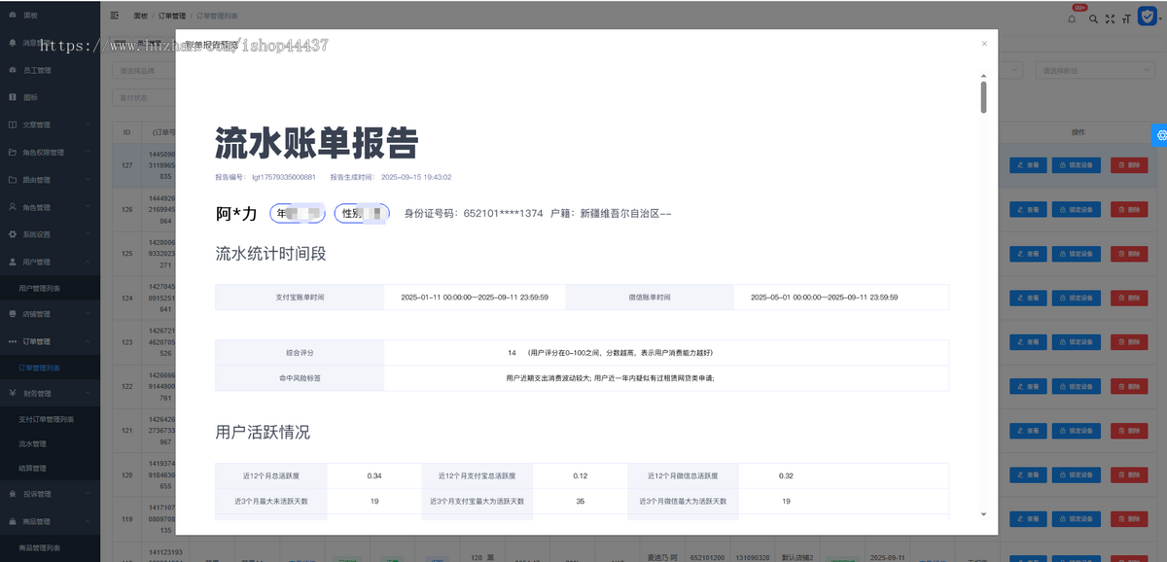Screen dimensions: 1167x562
Task: Click the 文章管理 sidebar icon
Action: coord(13,124)
